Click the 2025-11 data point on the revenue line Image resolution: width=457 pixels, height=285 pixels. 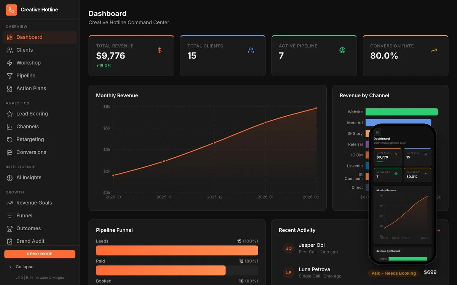(x=164, y=161)
